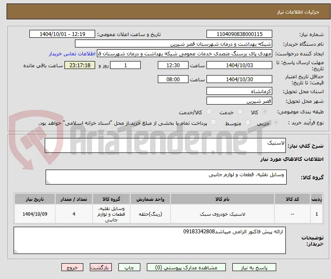The width and height of the screenshot is (331, 279).
Task: Click the نام کالا column header
Action: [223, 199]
